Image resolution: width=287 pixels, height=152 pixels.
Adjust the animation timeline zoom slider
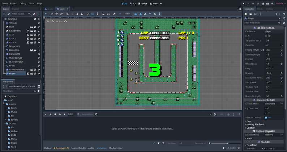click(x=226, y=143)
